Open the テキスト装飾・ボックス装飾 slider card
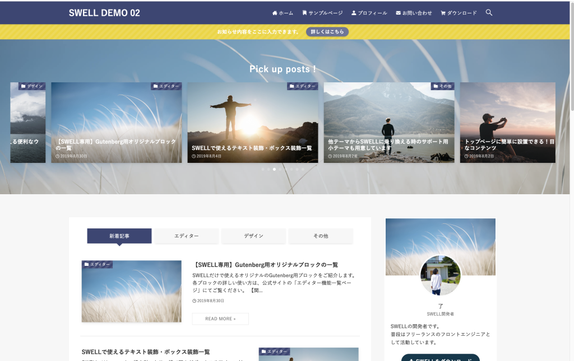The height and width of the screenshot is (361, 574). coord(252,123)
